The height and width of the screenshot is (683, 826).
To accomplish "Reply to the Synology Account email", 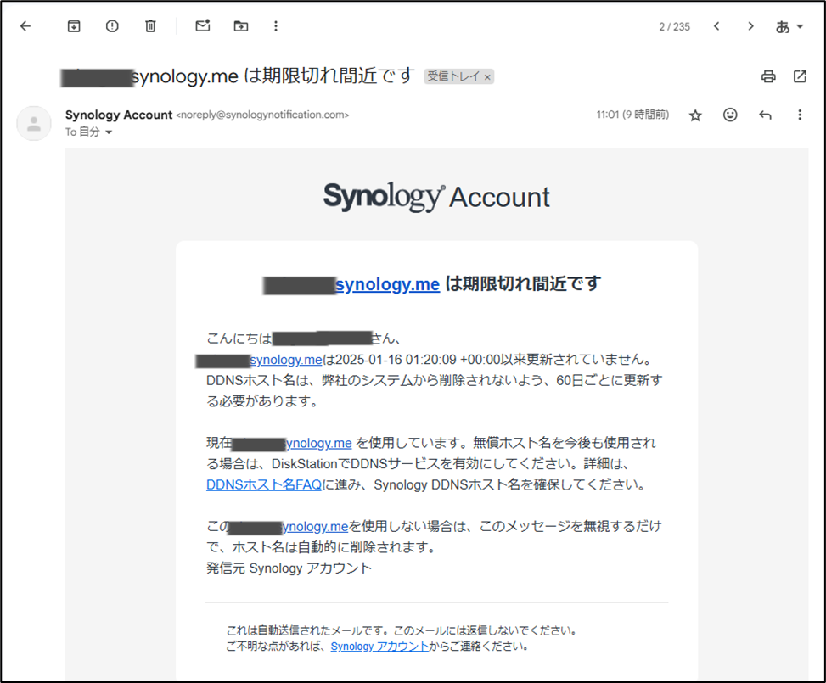I will [x=765, y=115].
